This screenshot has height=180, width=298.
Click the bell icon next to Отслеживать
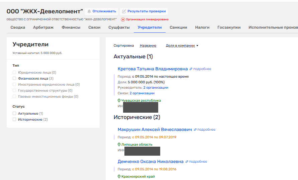pos(89,11)
